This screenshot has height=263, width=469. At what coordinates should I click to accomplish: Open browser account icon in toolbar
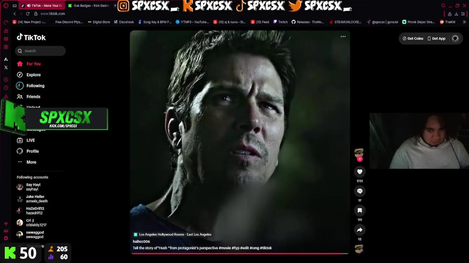tap(450, 14)
